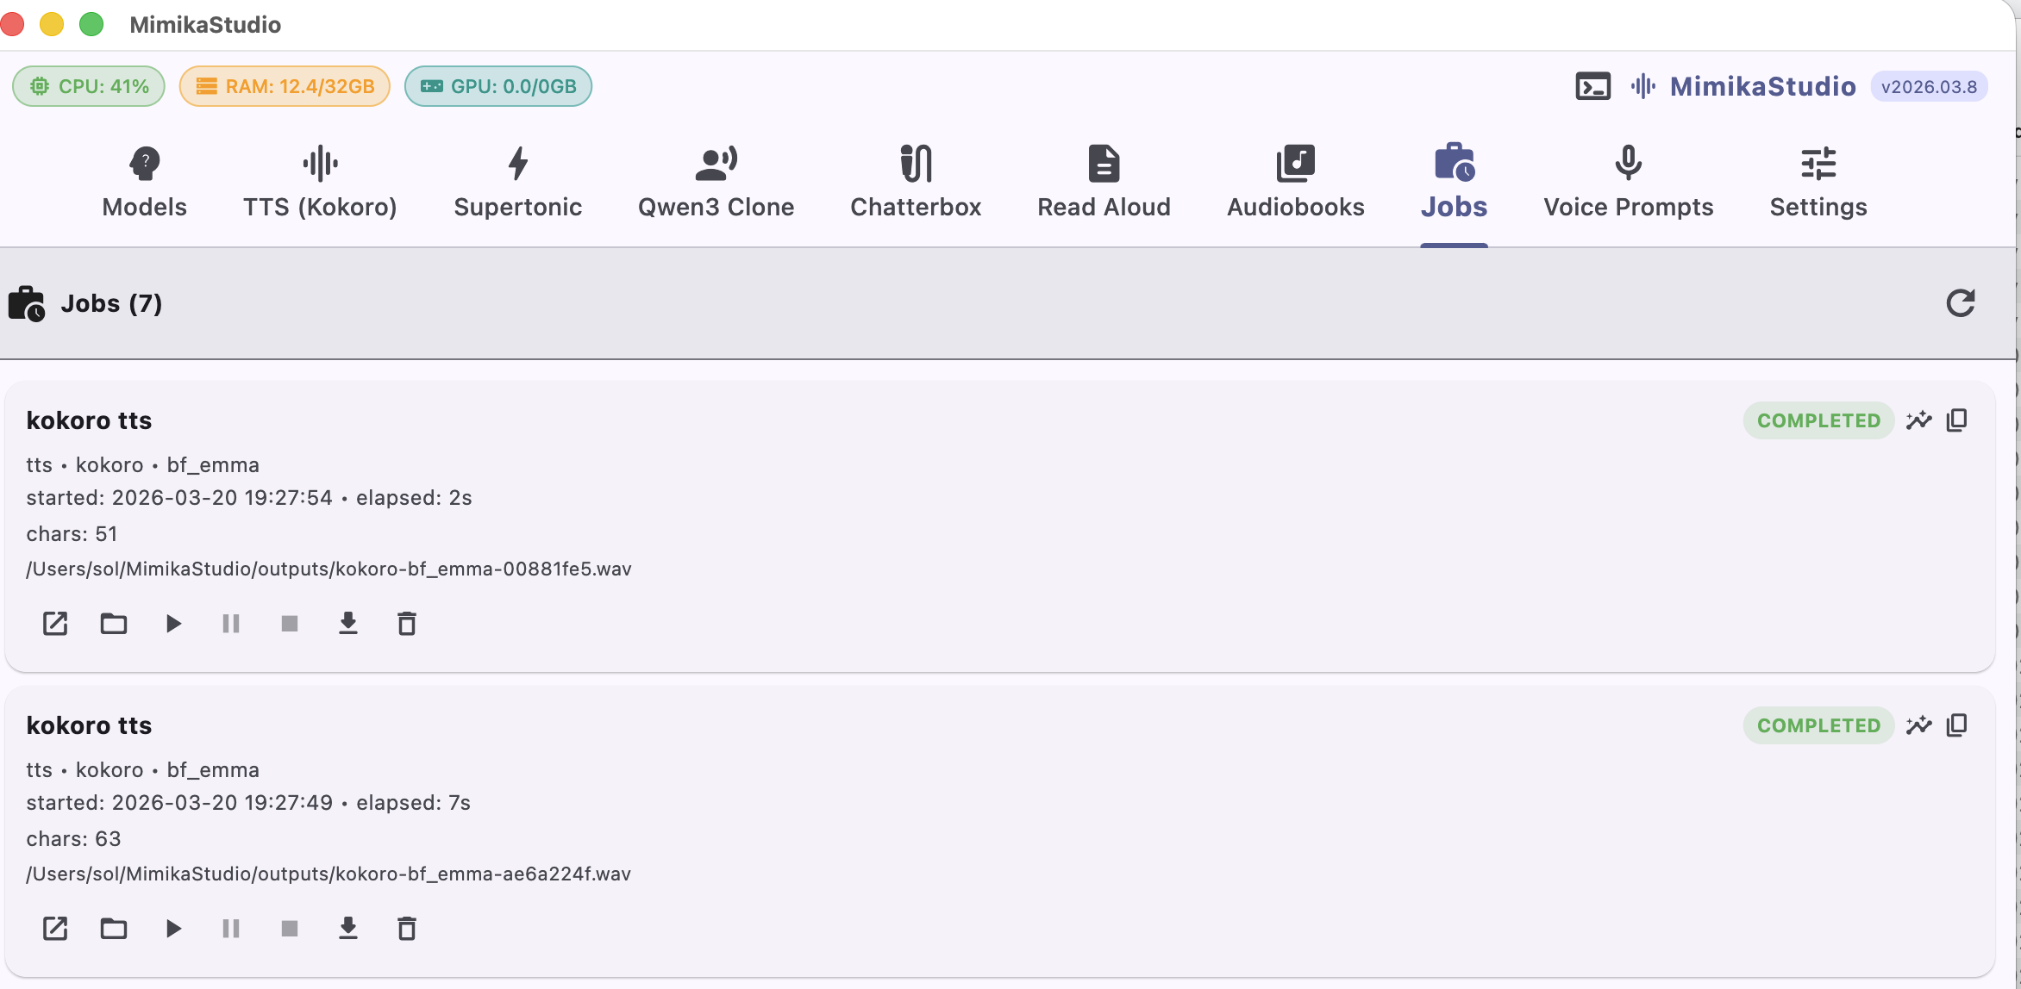Delete the second kokoro tts job

(x=407, y=928)
